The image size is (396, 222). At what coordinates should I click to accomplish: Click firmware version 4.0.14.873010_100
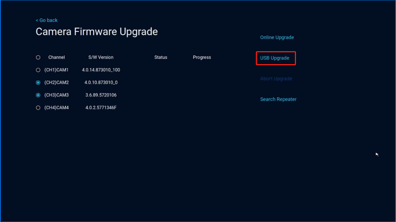click(x=101, y=70)
